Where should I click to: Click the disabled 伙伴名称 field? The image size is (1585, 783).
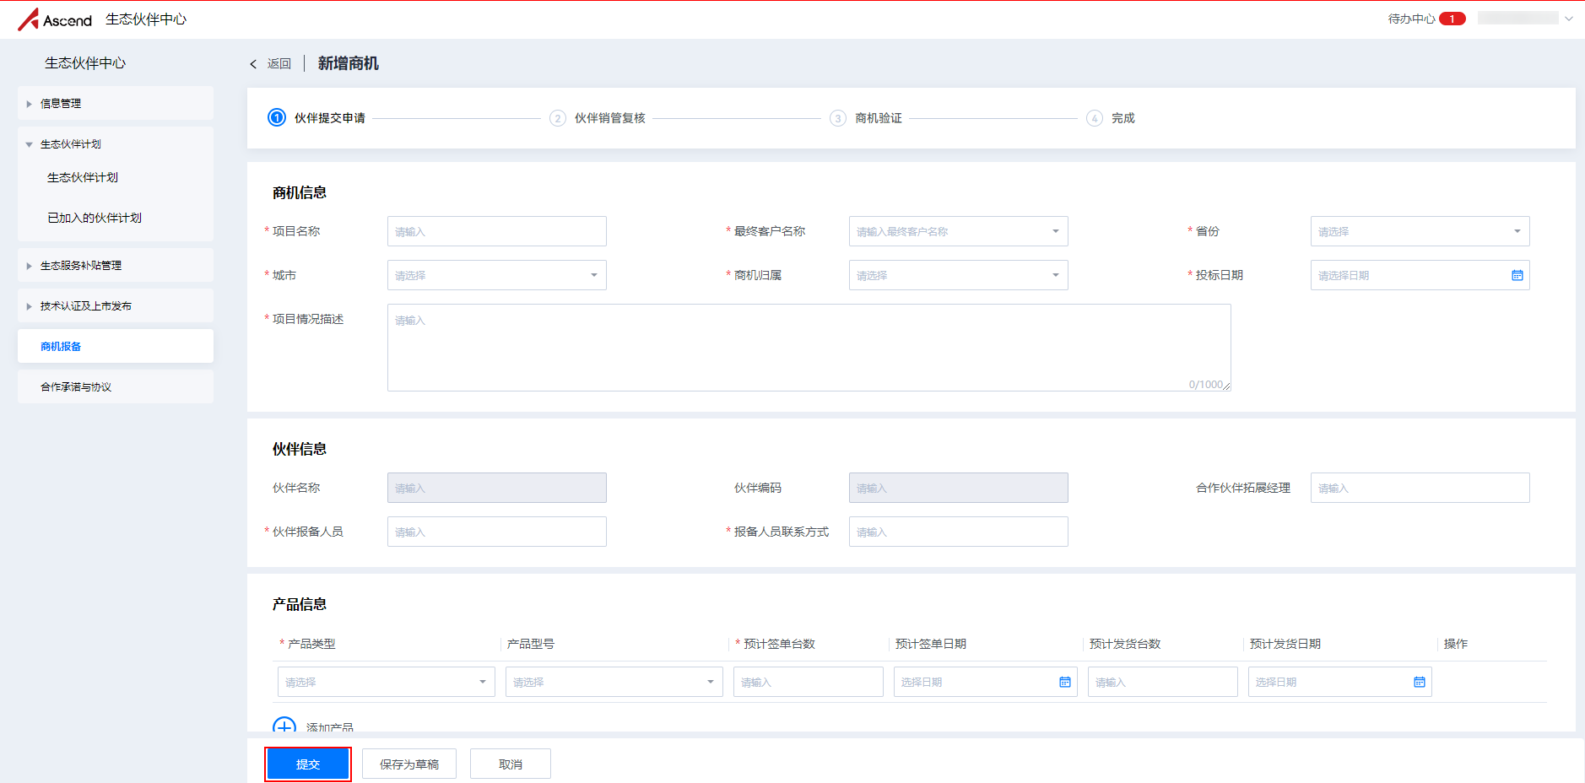click(496, 488)
